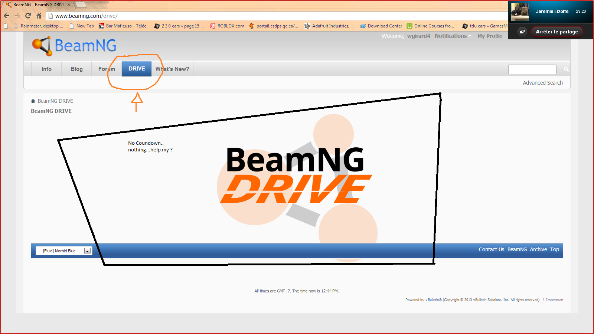This screenshot has height=334, width=594.
Task: Open Advanced Search link
Action: coord(543,83)
